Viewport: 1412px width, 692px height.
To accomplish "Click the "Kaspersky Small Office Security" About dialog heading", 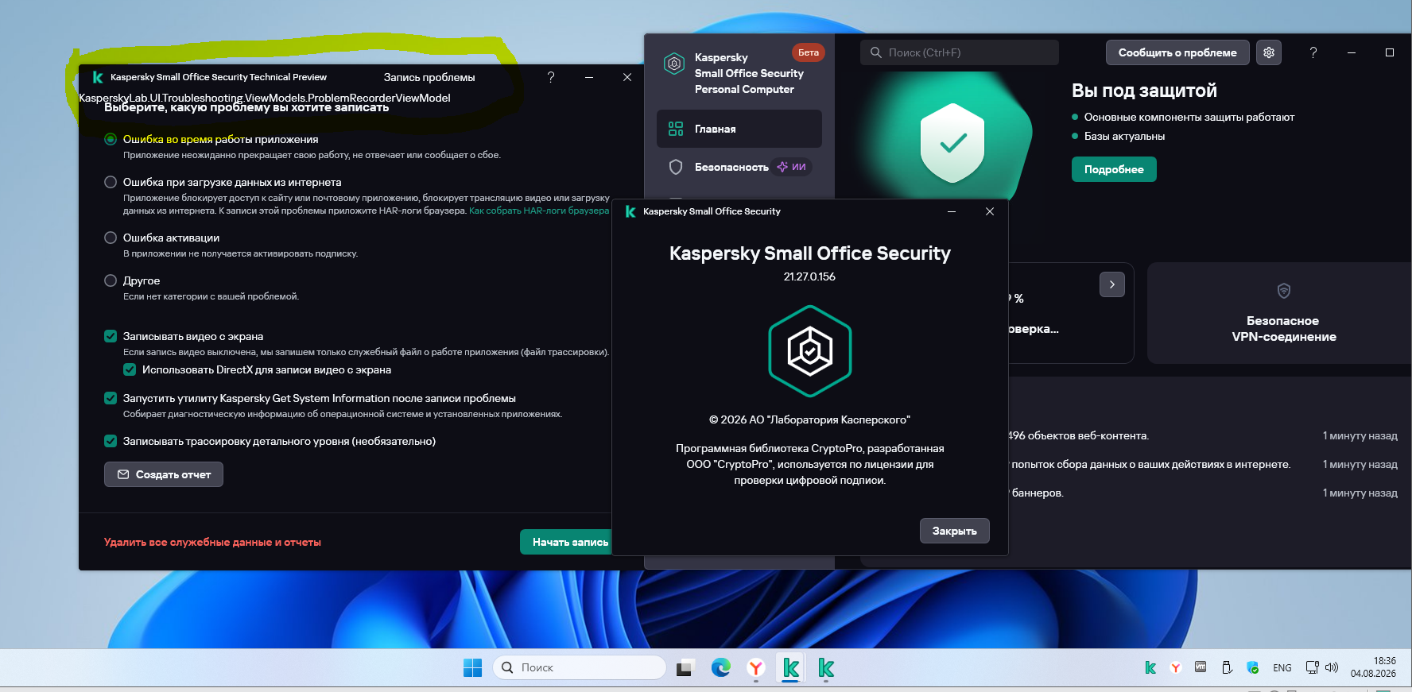I will click(810, 253).
